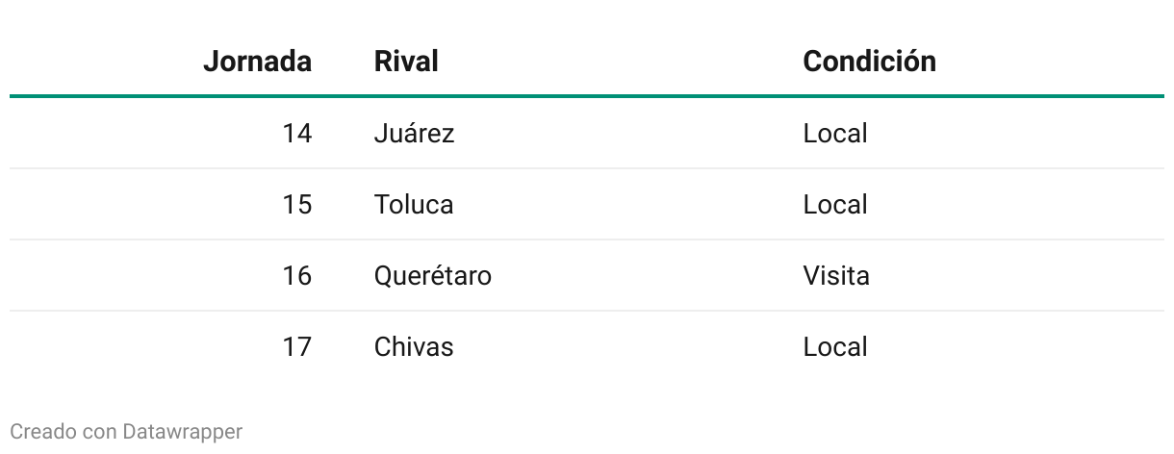The image size is (1174, 454).
Task: Select the Chivas rival cell
Action: [x=414, y=347]
